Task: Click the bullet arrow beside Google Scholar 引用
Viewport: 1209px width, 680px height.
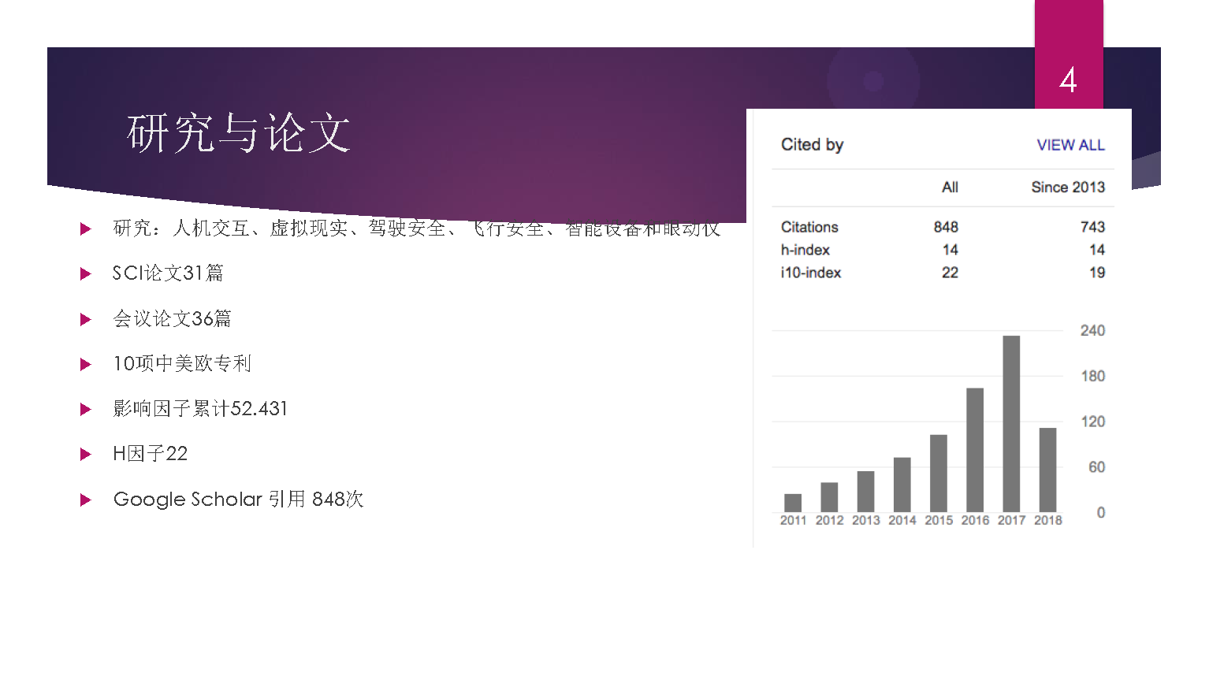Action: 86,500
